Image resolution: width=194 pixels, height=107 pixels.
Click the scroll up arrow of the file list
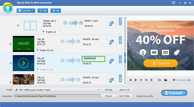(x=125, y=18)
